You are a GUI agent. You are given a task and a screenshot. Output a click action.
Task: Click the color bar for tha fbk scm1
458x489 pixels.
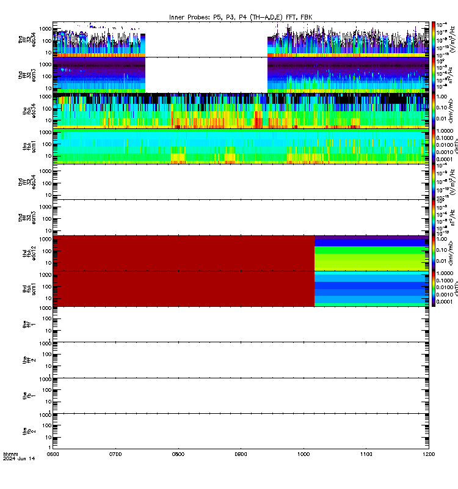coord(434,146)
